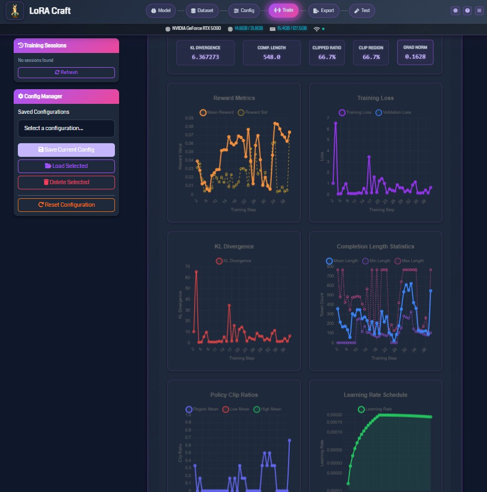Click the NVIDIA GeForce RTX 5090 GPU icon

click(161, 28)
